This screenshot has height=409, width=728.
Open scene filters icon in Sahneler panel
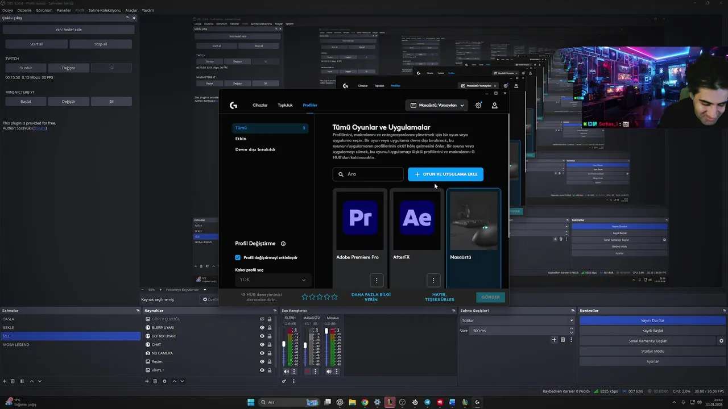[x=22, y=381]
